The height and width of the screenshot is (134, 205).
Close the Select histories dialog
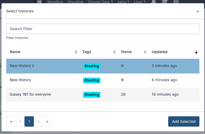[198, 12]
